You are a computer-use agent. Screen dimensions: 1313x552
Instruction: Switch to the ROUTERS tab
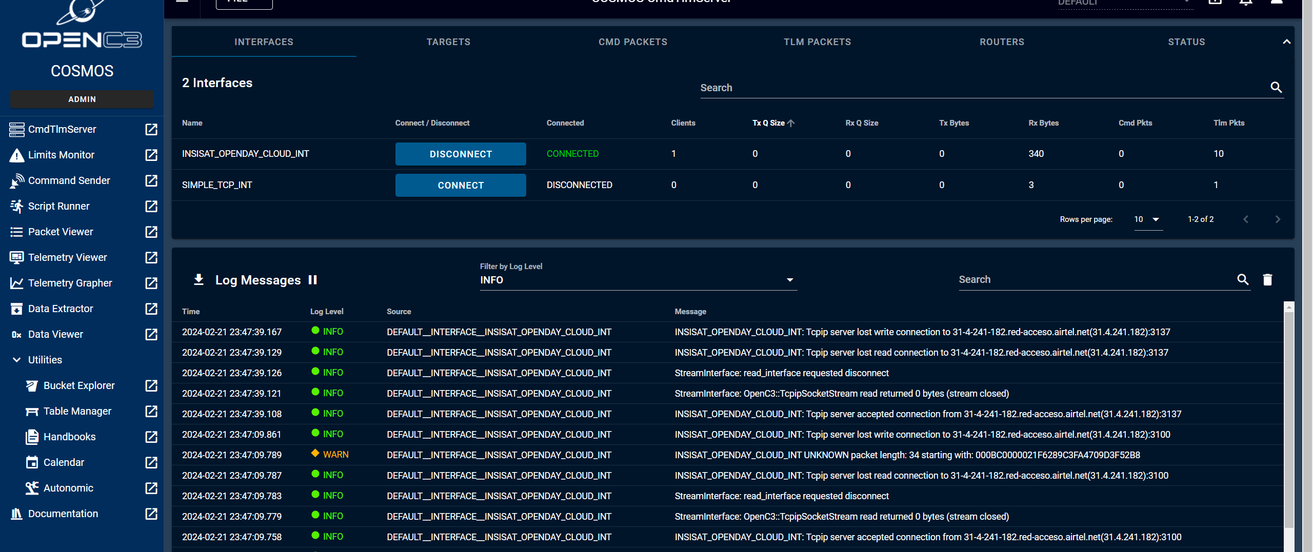click(1002, 42)
